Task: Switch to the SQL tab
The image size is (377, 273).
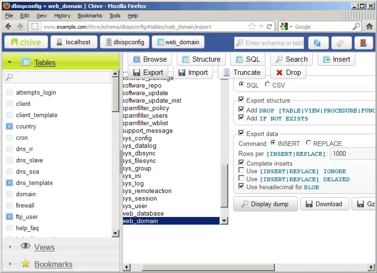Action: [248, 59]
